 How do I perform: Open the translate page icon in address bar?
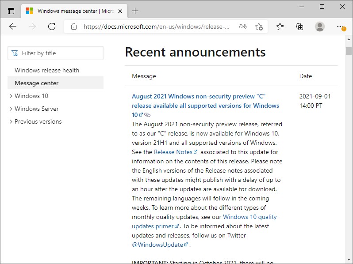pos(243,26)
